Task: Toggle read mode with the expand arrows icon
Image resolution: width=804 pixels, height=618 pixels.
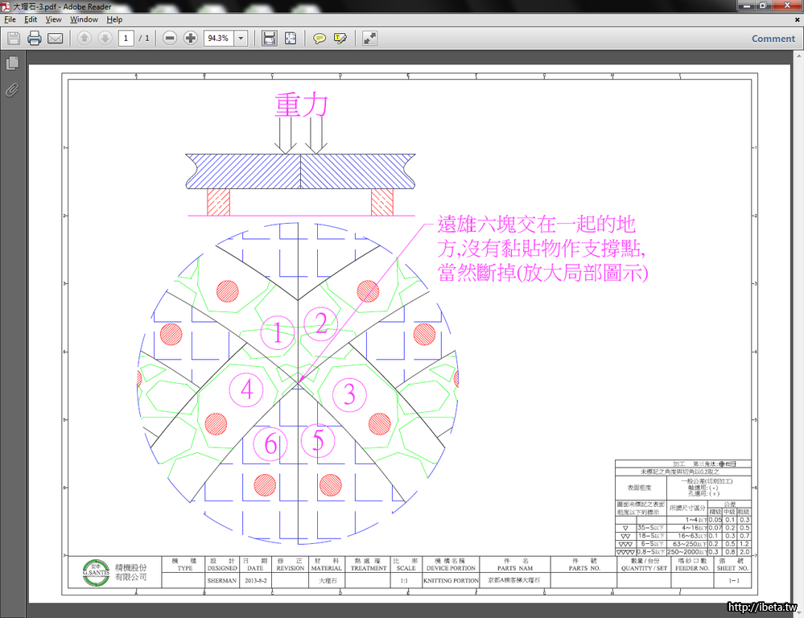Action: point(369,38)
